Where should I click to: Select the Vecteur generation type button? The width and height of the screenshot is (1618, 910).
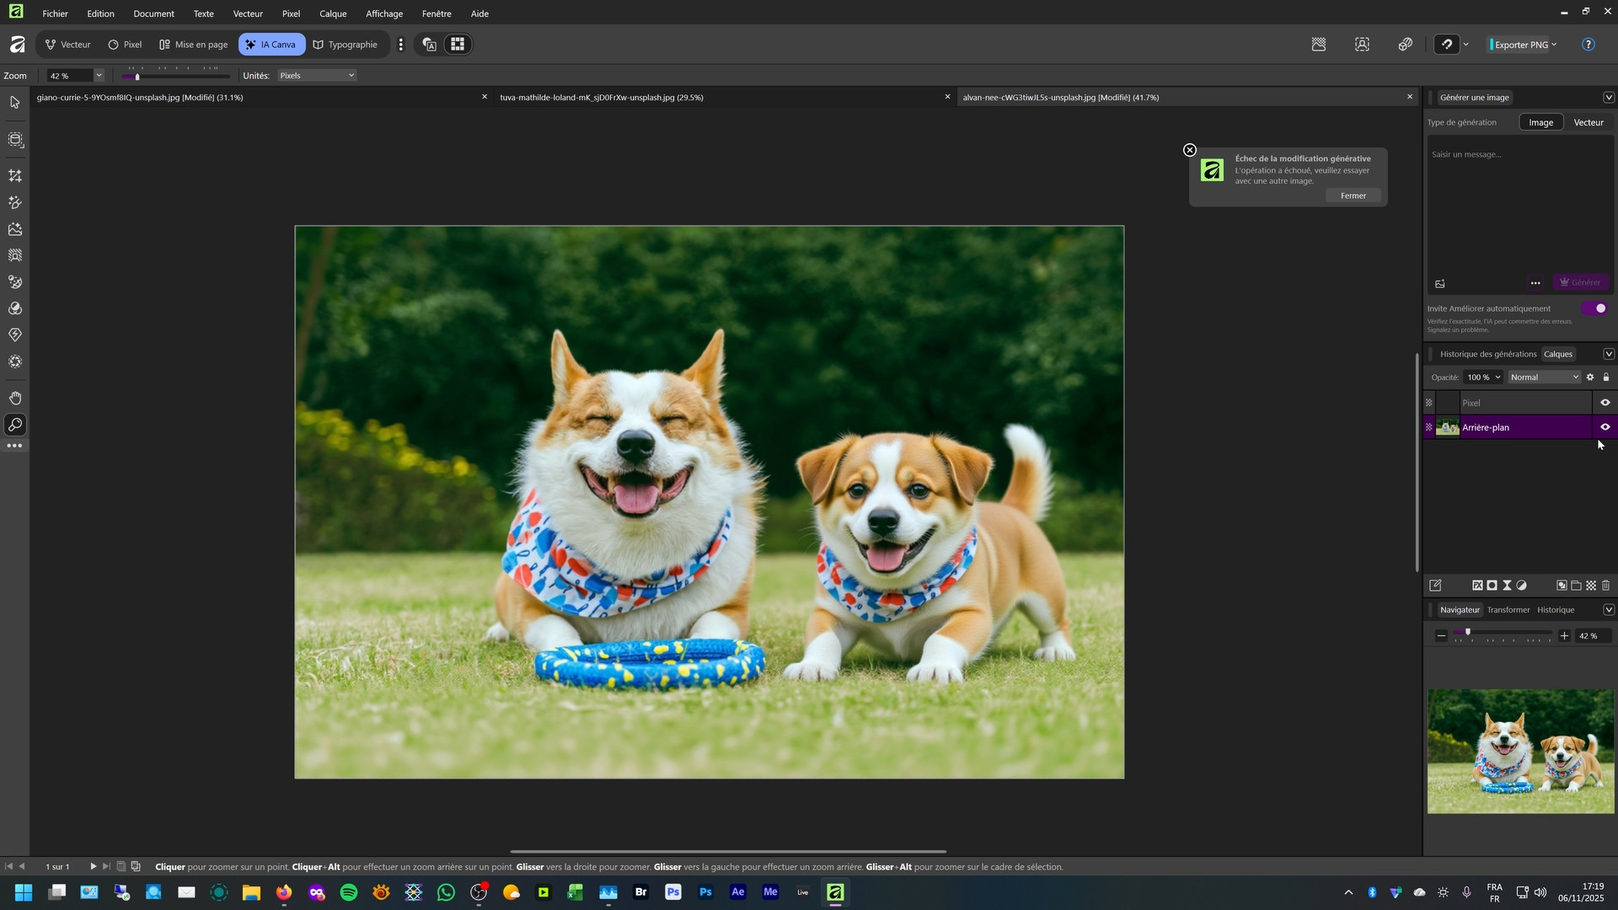(1589, 122)
